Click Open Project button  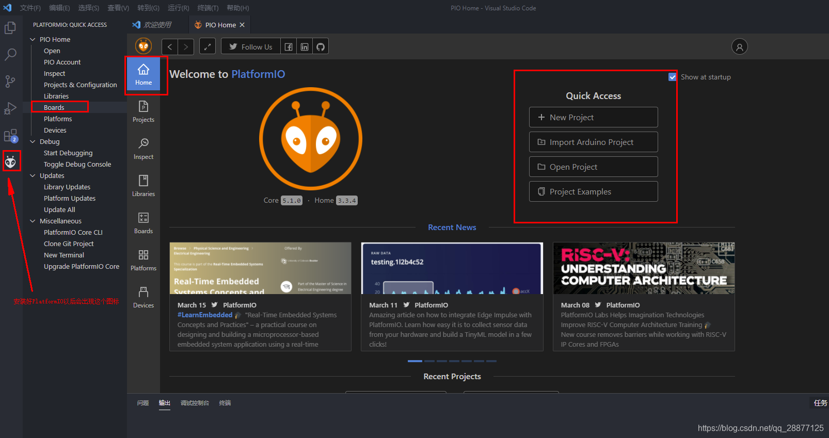[593, 167]
